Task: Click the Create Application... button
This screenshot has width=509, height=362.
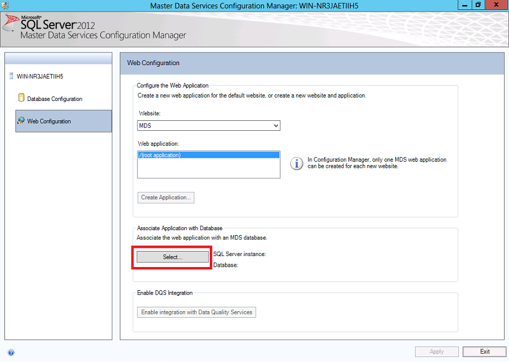Action: (166, 198)
